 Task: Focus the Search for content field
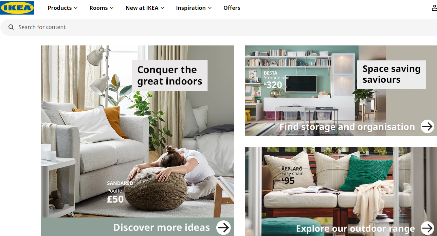pos(219,27)
